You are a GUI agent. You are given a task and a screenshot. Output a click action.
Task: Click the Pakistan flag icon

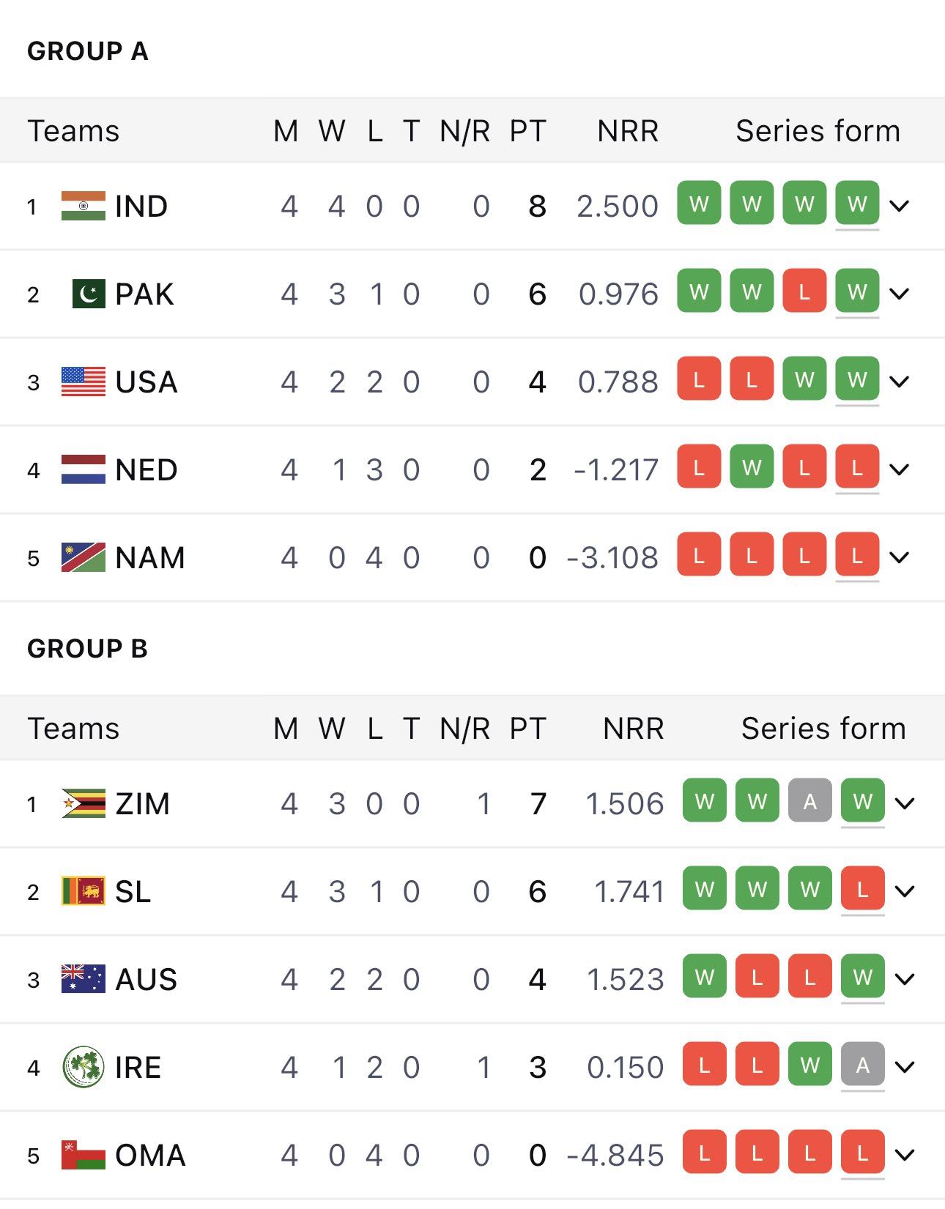(89, 294)
